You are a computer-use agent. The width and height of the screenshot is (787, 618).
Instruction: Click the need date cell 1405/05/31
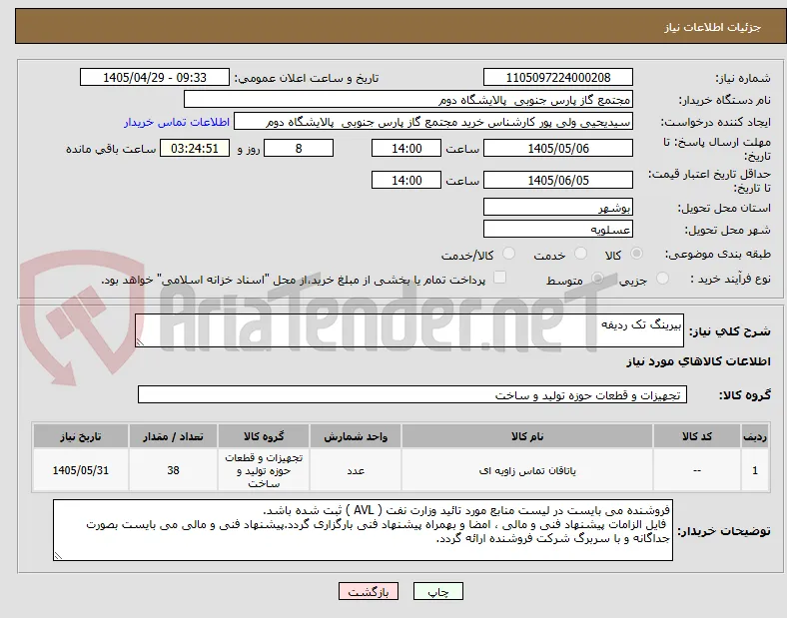[x=80, y=470]
